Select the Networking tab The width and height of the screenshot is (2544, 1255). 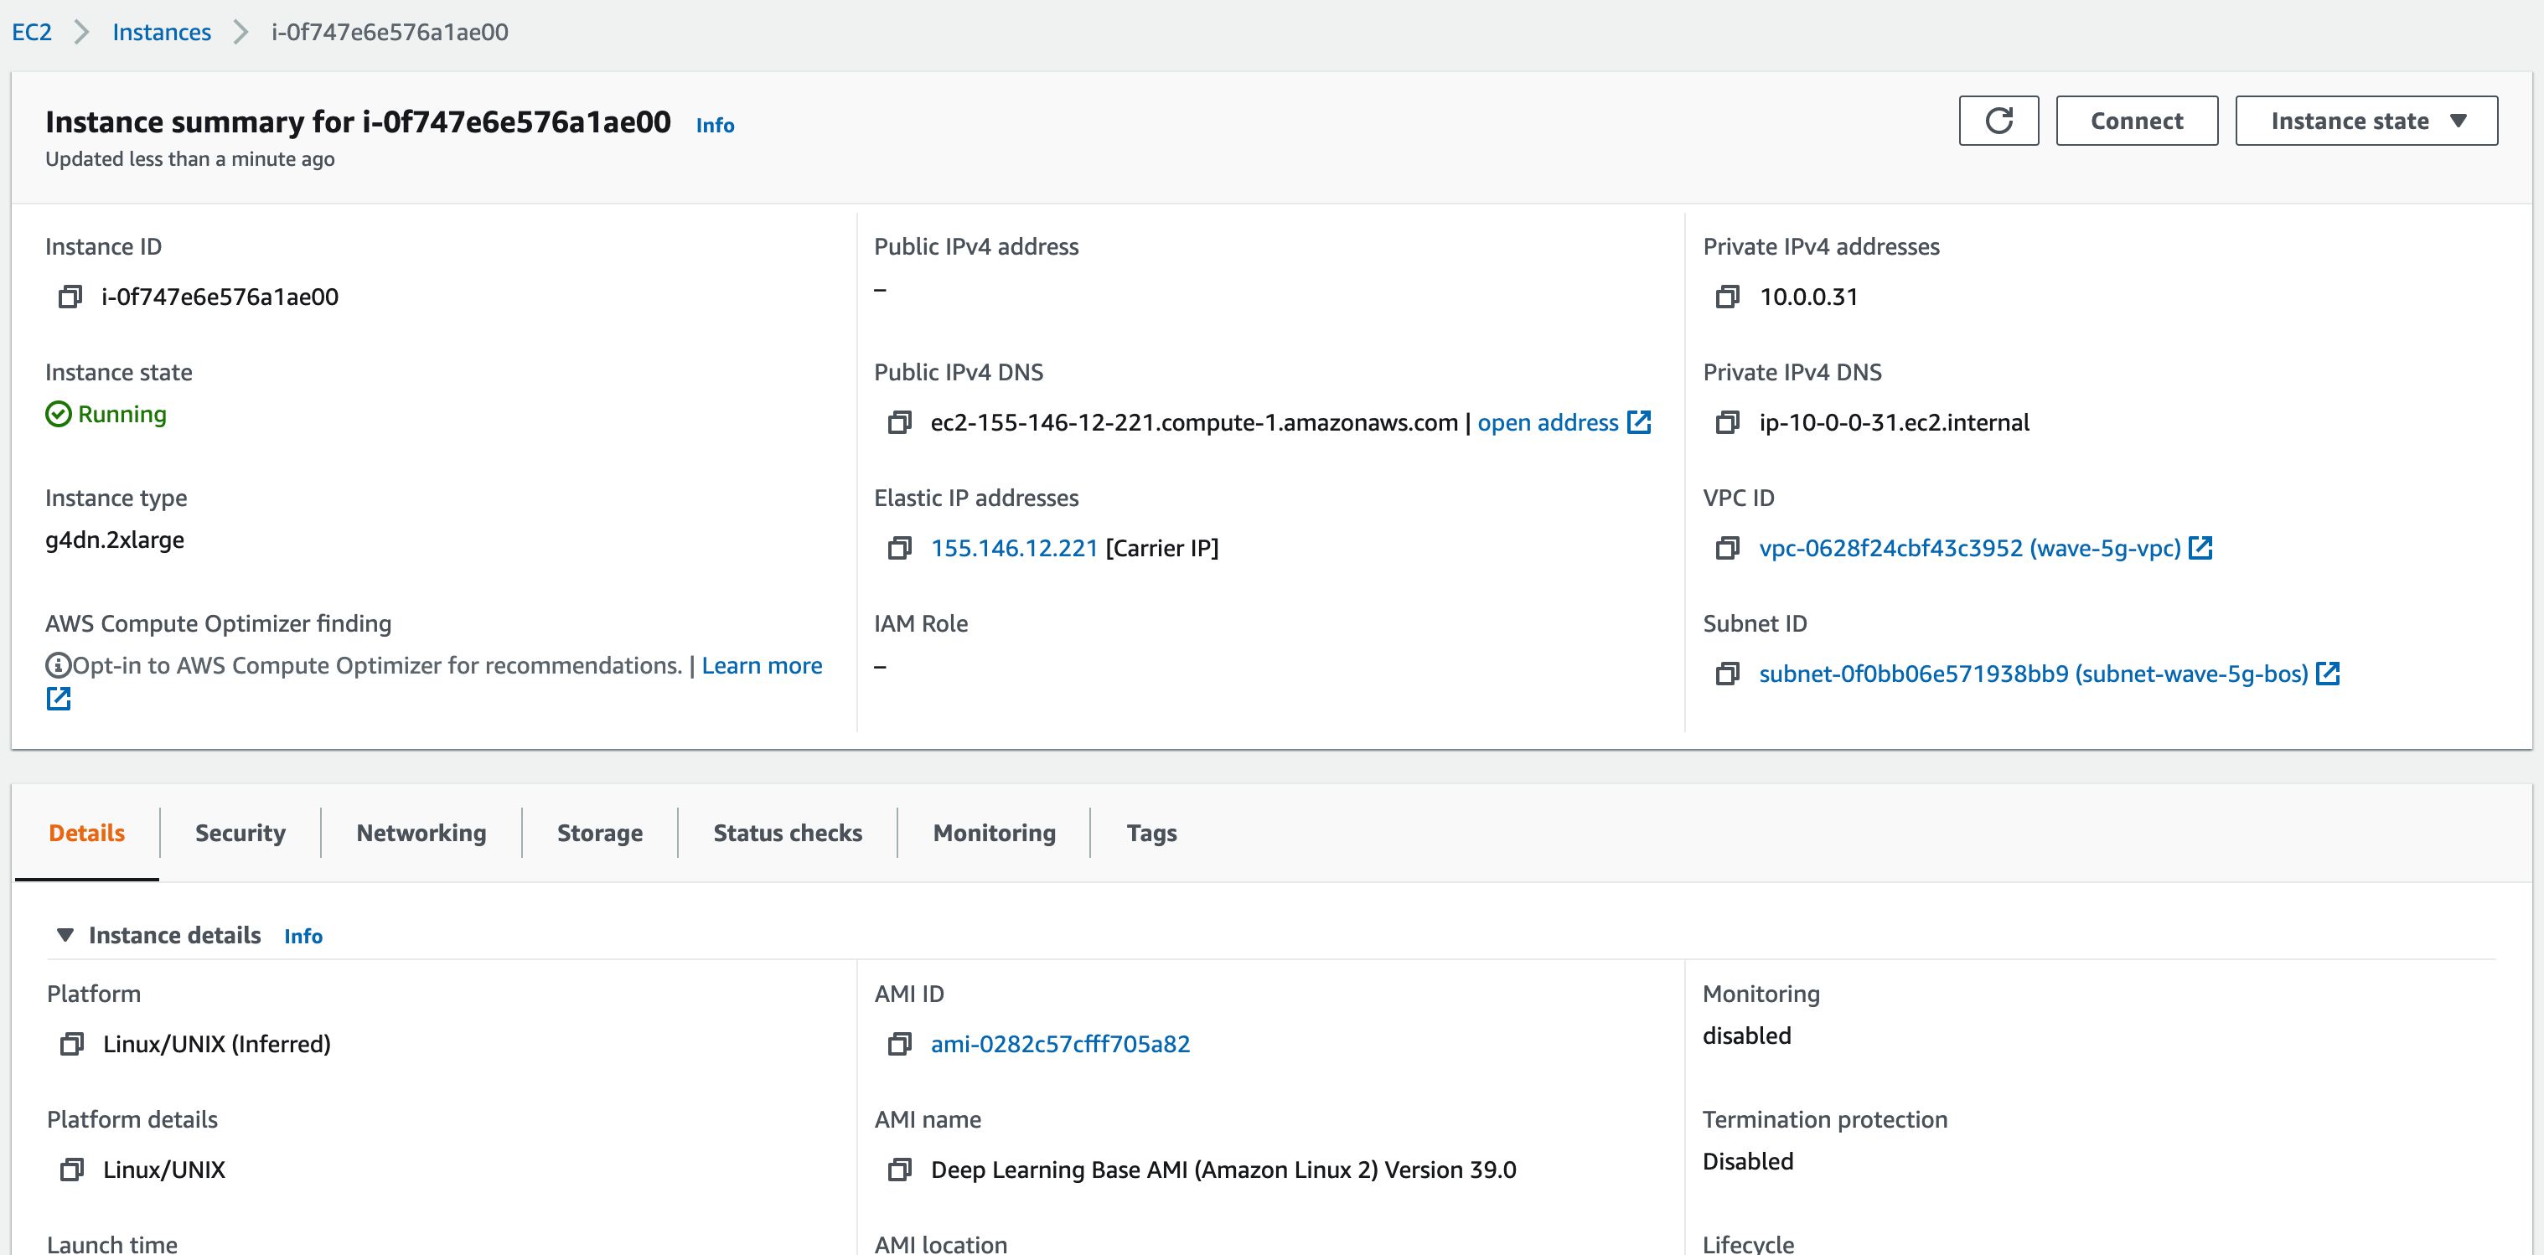click(x=421, y=833)
